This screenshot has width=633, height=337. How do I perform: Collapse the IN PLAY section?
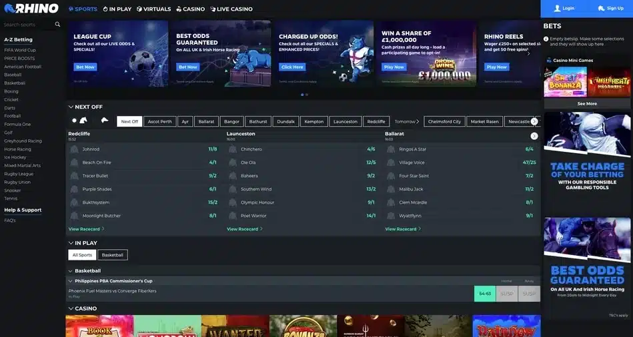(x=71, y=243)
